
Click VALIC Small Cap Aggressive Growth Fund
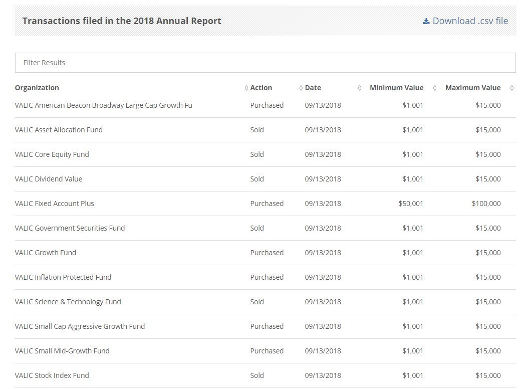tap(80, 326)
